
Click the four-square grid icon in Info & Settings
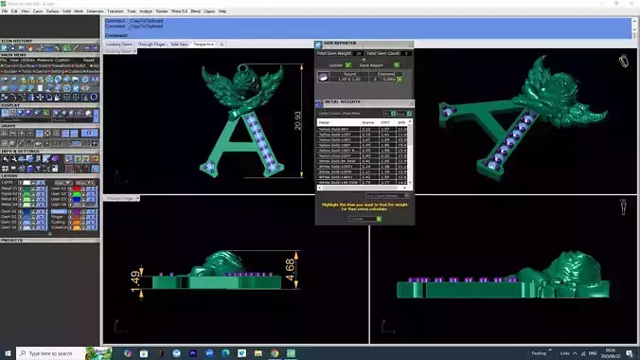6,169
